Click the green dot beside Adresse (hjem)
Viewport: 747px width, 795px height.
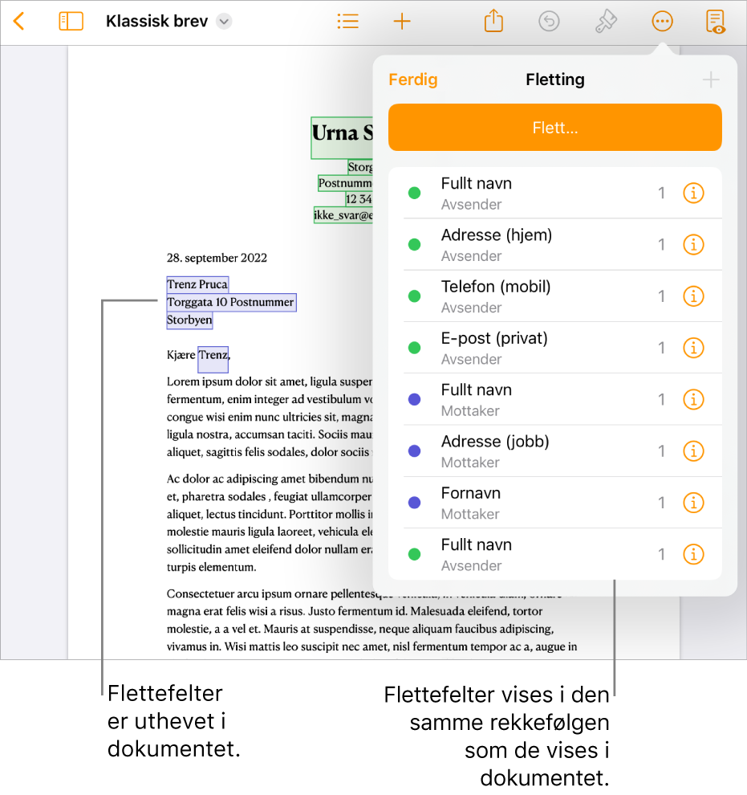[x=414, y=245]
